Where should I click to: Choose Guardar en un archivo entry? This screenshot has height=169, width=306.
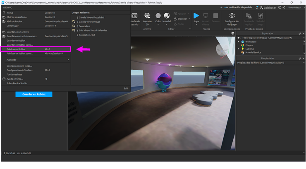pyautogui.click(x=36, y=32)
